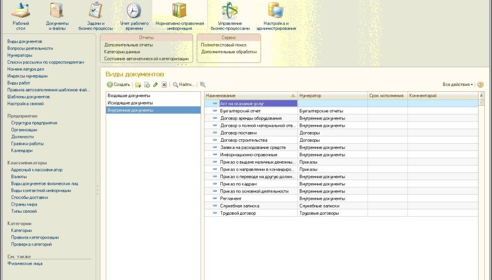This screenshot has height=280, width=492.
Task: Click the create new group folder icon
Action: click(x=138, y=85)
